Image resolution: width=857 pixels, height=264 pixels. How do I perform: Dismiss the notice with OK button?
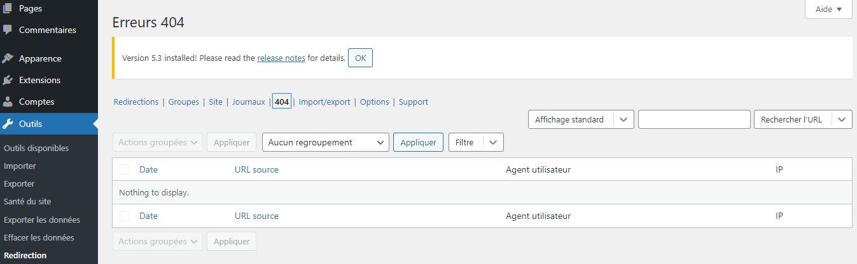(360, 58)
